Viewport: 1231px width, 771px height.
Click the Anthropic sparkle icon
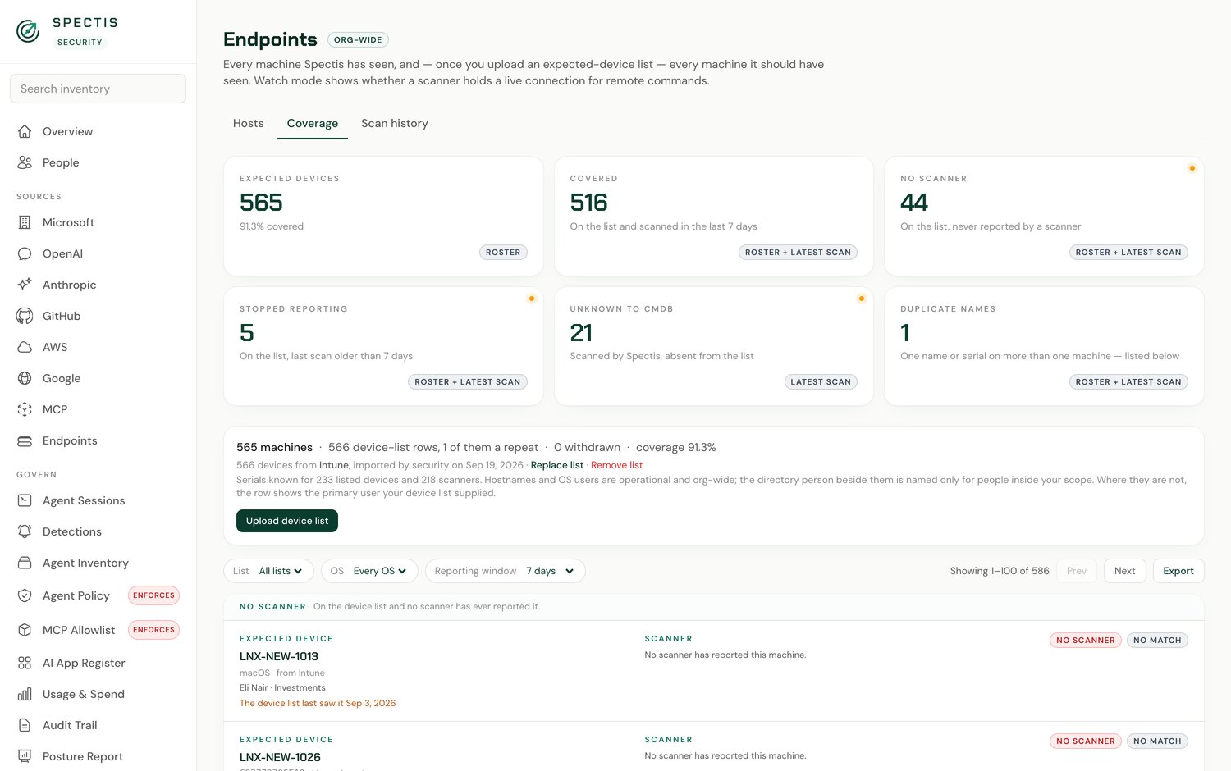click(25, 285)
